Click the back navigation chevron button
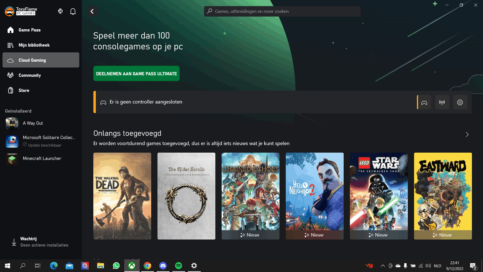 click(92, 11)
